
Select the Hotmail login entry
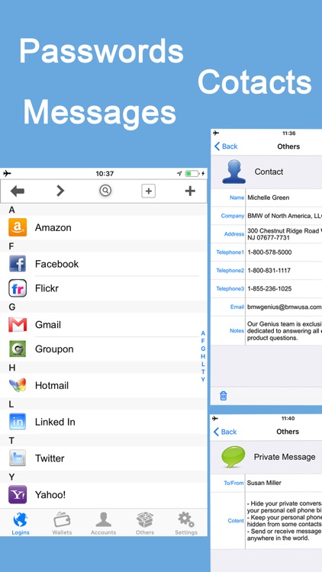click(103, 385)
